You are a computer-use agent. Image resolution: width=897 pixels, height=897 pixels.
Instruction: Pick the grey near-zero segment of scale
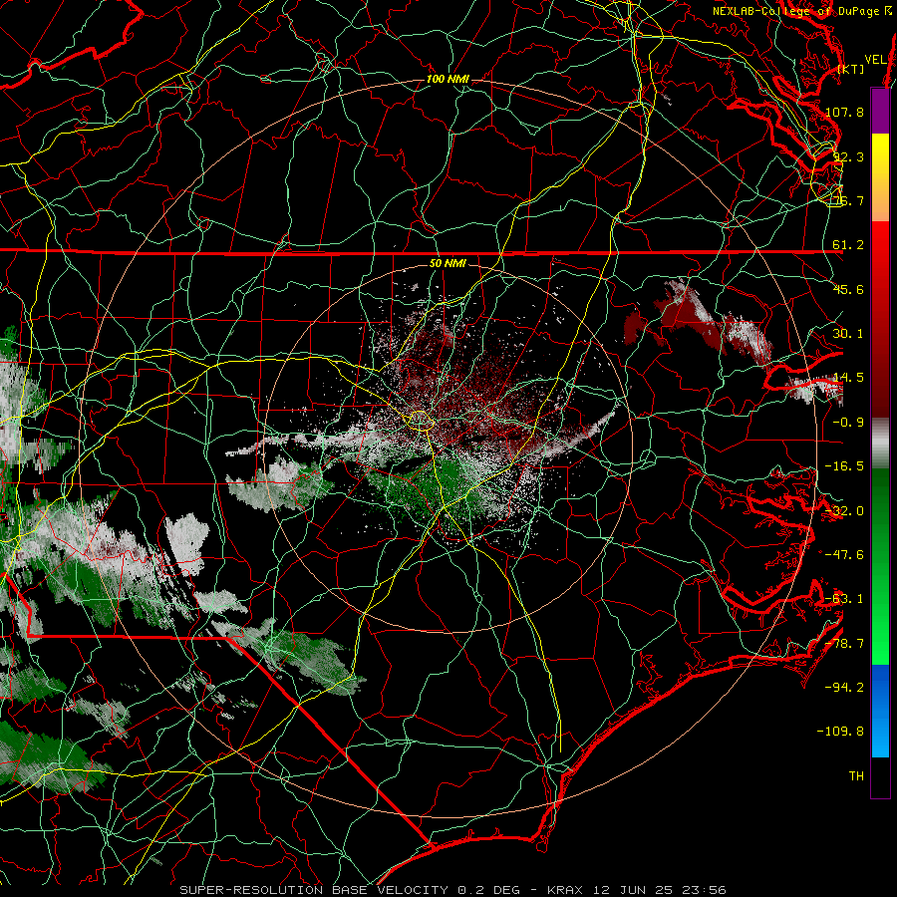[880, 444]
